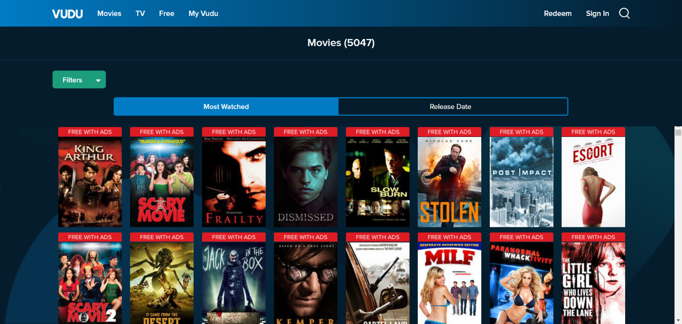682x324 pixels.
Task: Switch to the Release Date tab
Action: coord(453,106)
